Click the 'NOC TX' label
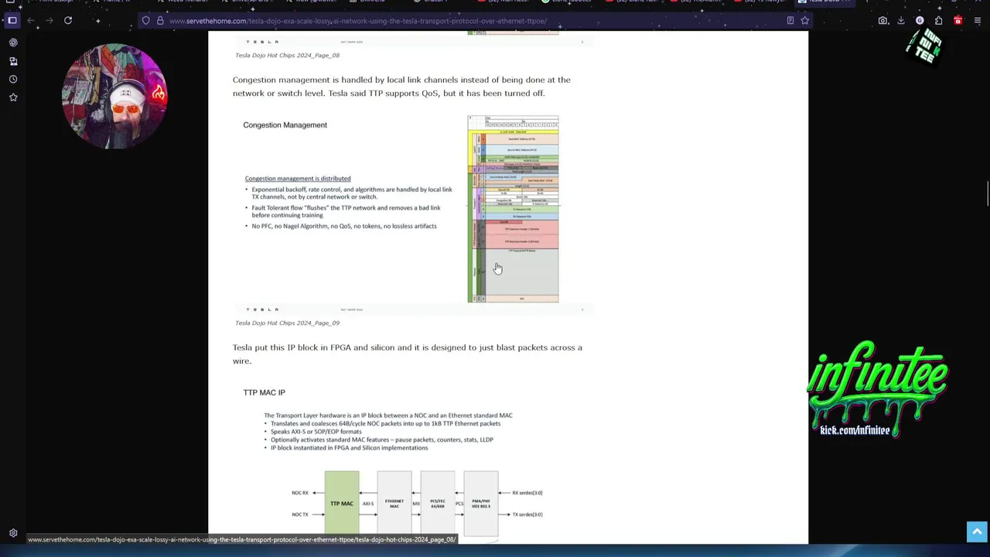The image size is (990, 557). 299,514
